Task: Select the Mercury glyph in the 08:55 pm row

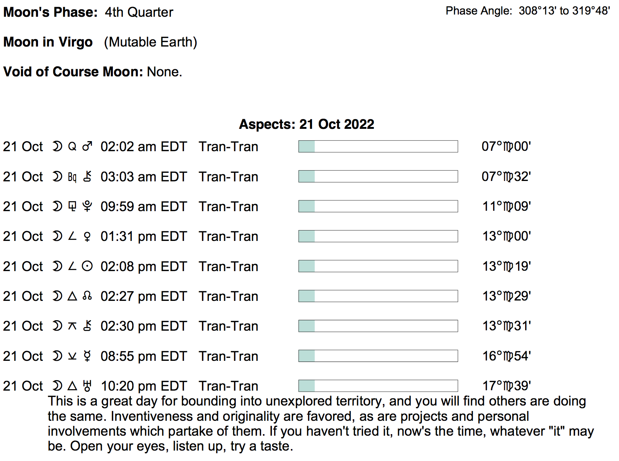Action: coord(87,356)
